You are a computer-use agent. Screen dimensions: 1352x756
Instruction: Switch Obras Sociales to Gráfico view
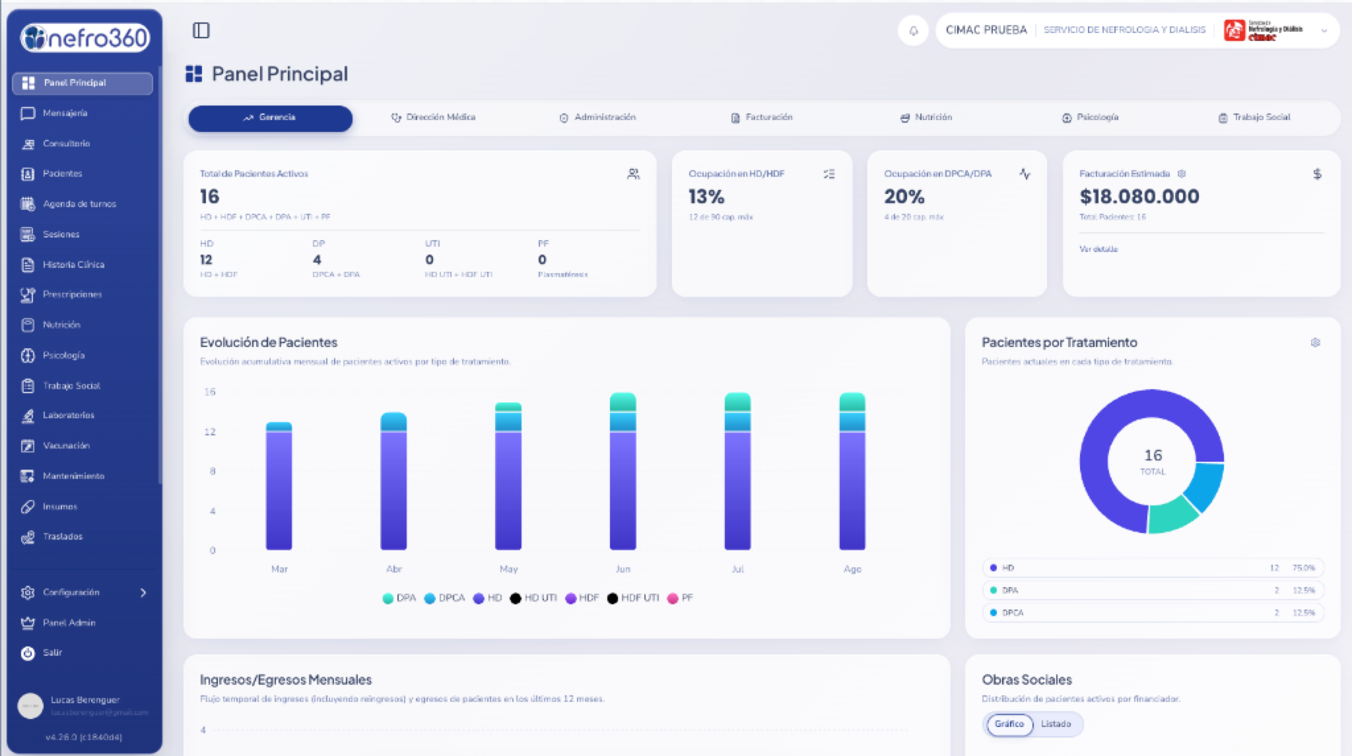pyautogui.click(x=1009, y=724)
